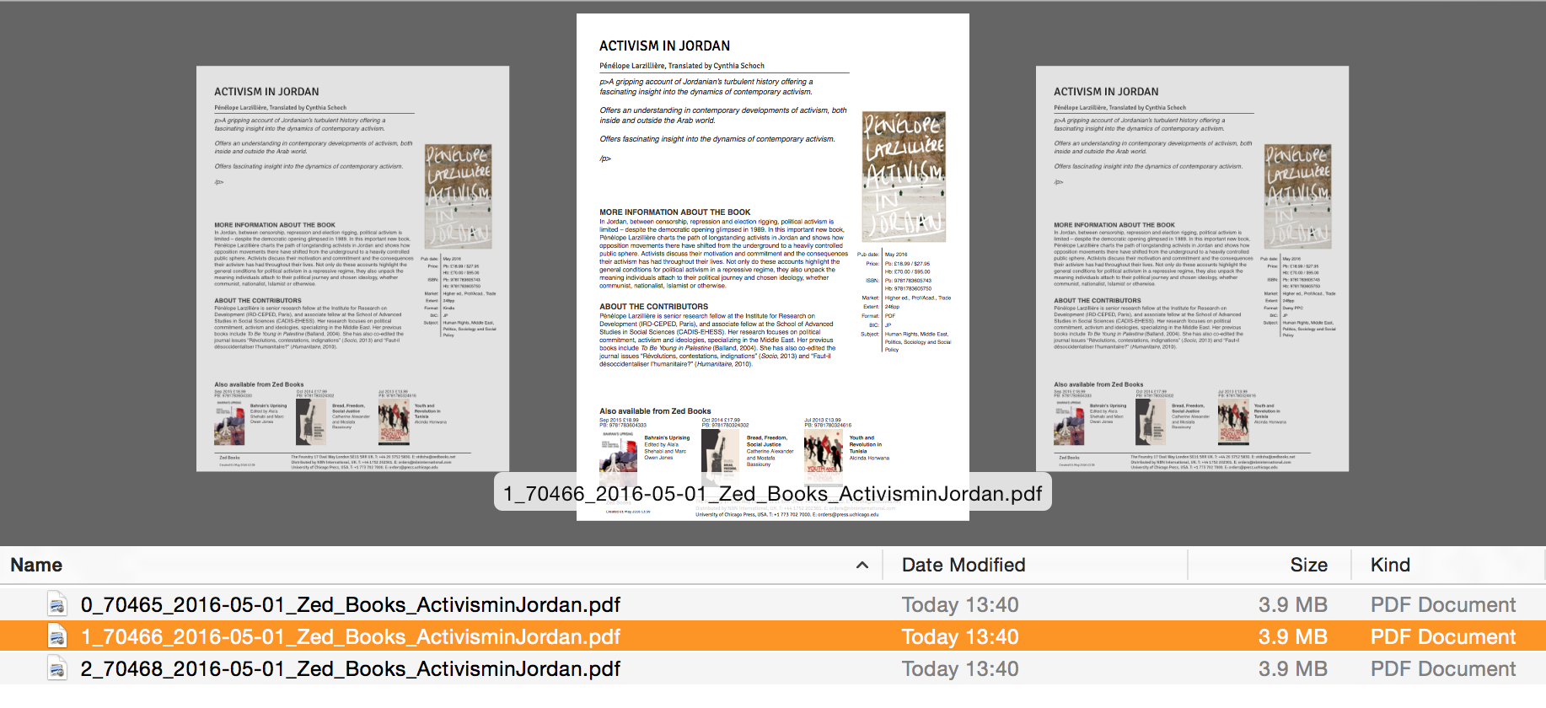The image size is (1546, 708).
Task: Sort files by the Kind column header
Action: coord(1390,565)
